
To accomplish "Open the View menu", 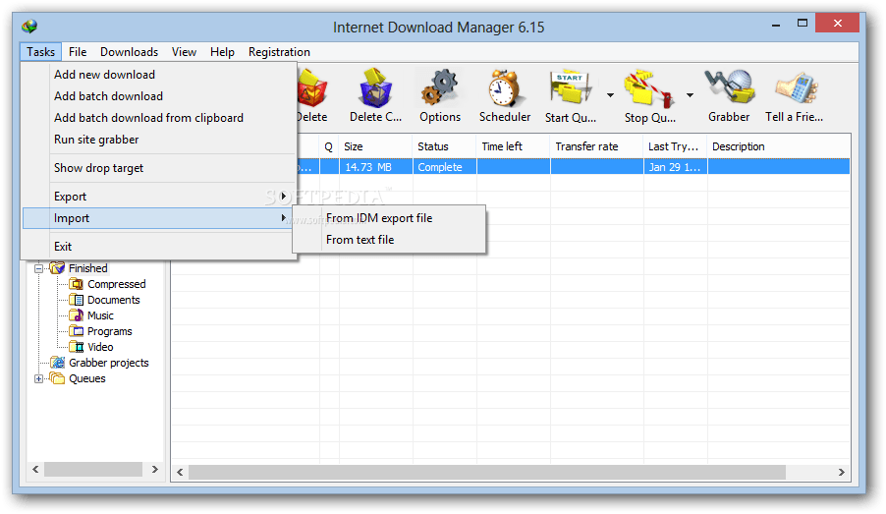I will coord(184,52).
